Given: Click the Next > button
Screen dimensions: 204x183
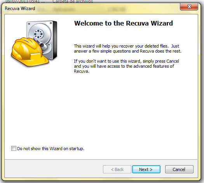Looking at the screenshot, I should pyautogui.click(x=146, y=169).
